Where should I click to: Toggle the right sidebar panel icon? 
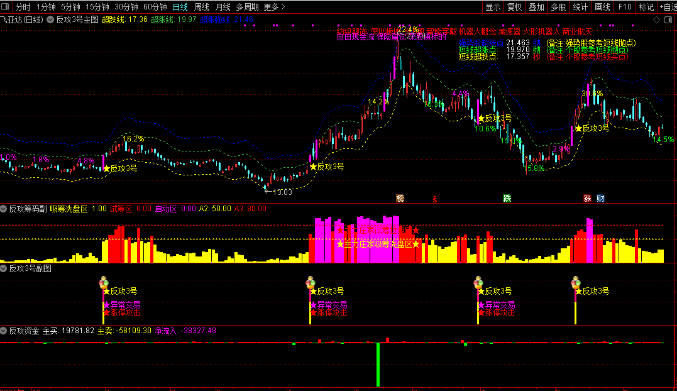point(668,20)
